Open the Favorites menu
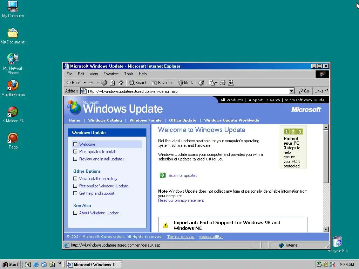The image size is (359, 269). [111, 74]
